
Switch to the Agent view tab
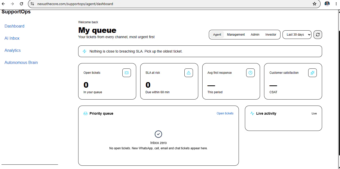217,35
